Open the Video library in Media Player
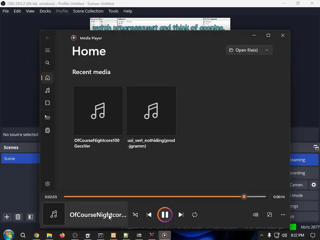This screenshot has width=320, height=240. tap(47, 103)
